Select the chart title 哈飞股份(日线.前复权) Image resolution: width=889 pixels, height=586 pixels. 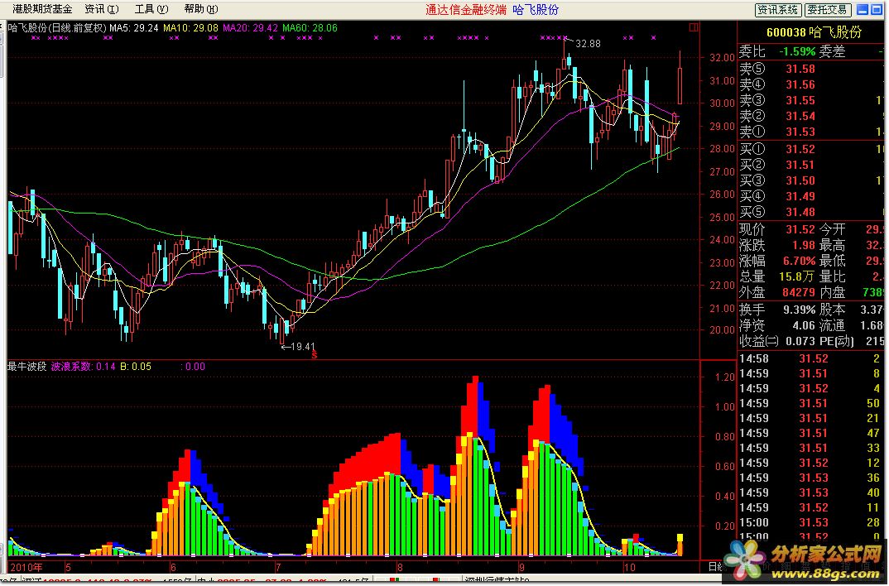[57, 28]
